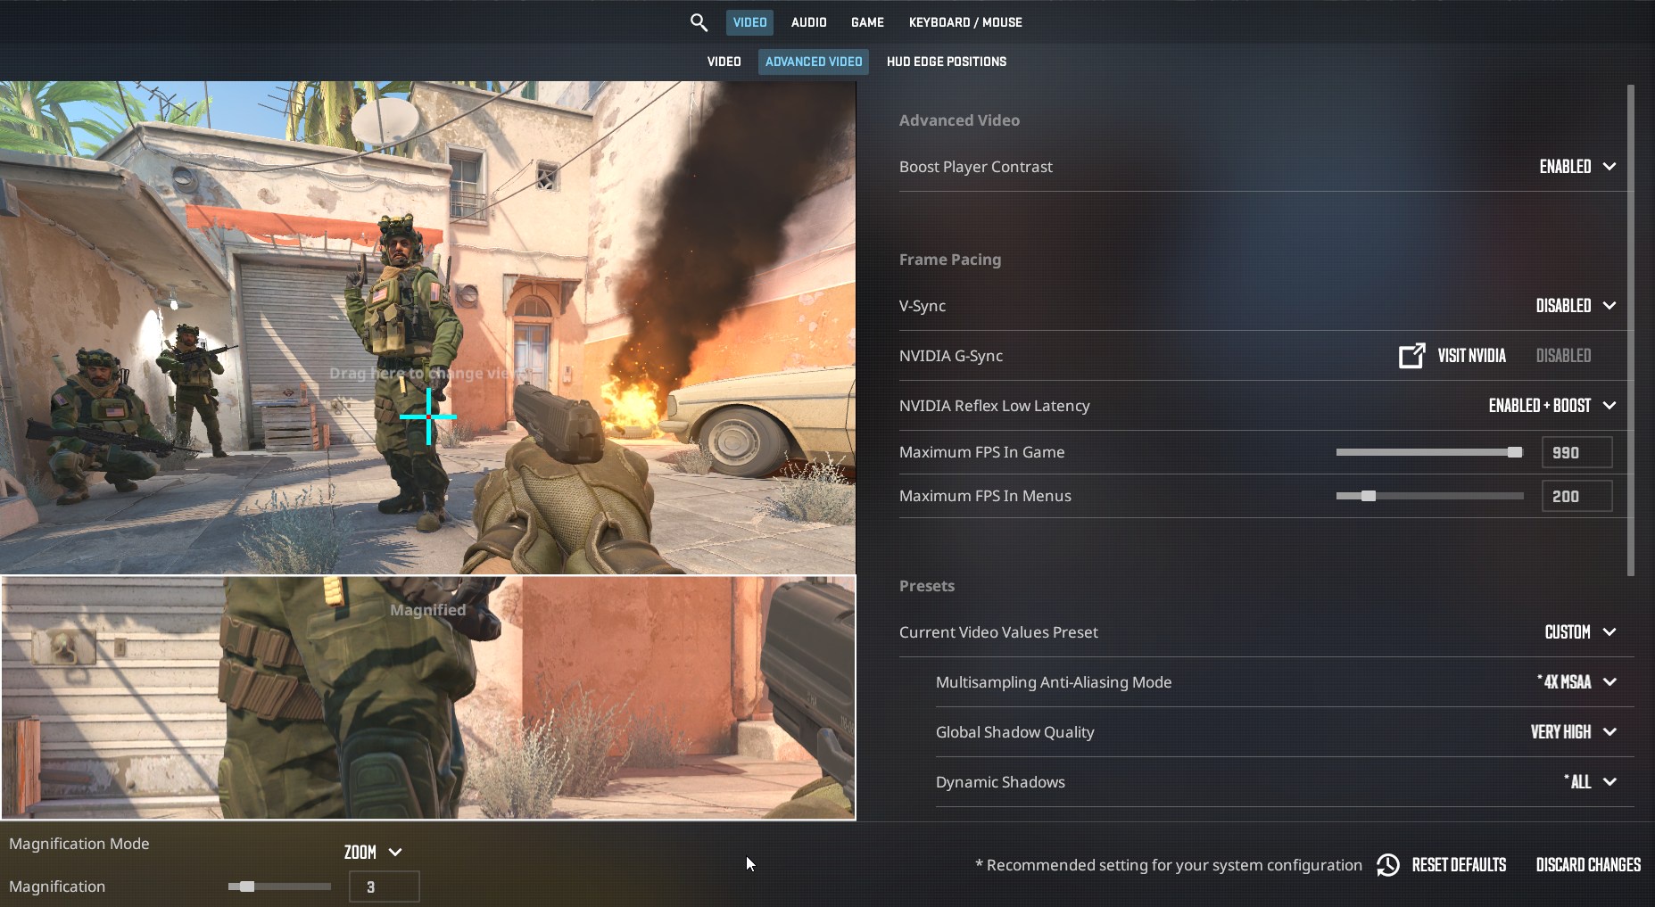Image resolution: width=1655 pixels, height=907 pixels.
Task: Open Keyboard / Mouse settings
Action: point(965,21)
